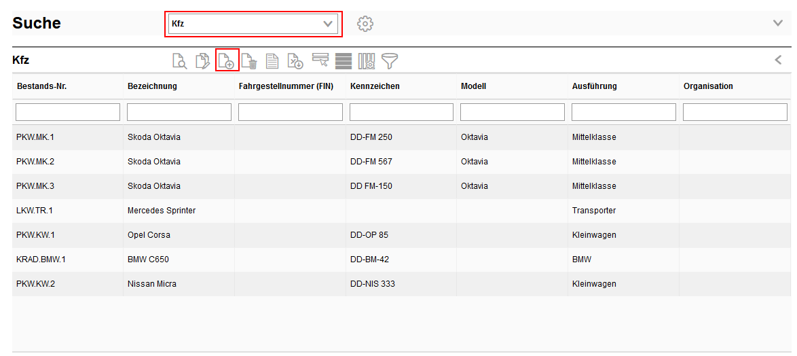797x356 pixels.
Task: Click the Bezeichnung filter input field
Action: [179, 112]
